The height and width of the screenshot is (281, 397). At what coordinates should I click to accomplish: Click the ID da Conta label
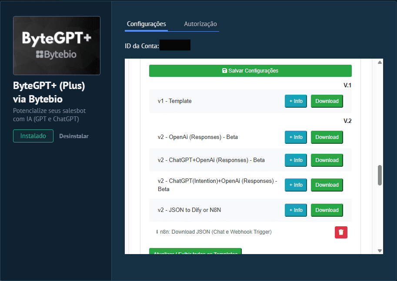click(x=142, y=46)
